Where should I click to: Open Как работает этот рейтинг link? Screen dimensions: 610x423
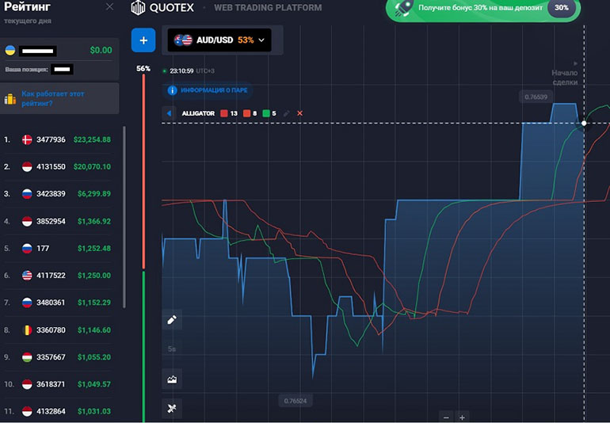pyautogui.click(x=53, y=98)
